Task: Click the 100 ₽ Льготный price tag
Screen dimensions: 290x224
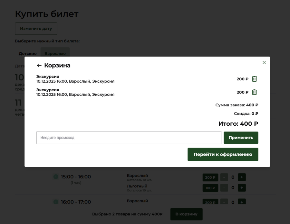Action: pos(210,188)
